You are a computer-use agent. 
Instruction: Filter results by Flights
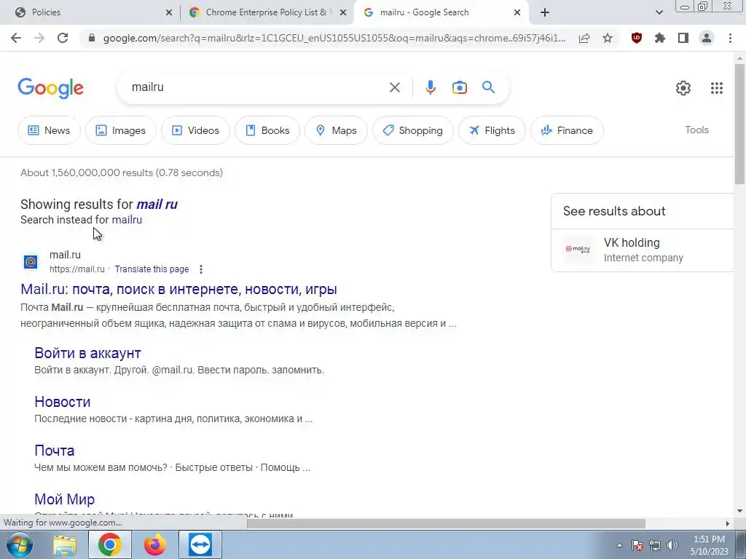tap(492, 130)
